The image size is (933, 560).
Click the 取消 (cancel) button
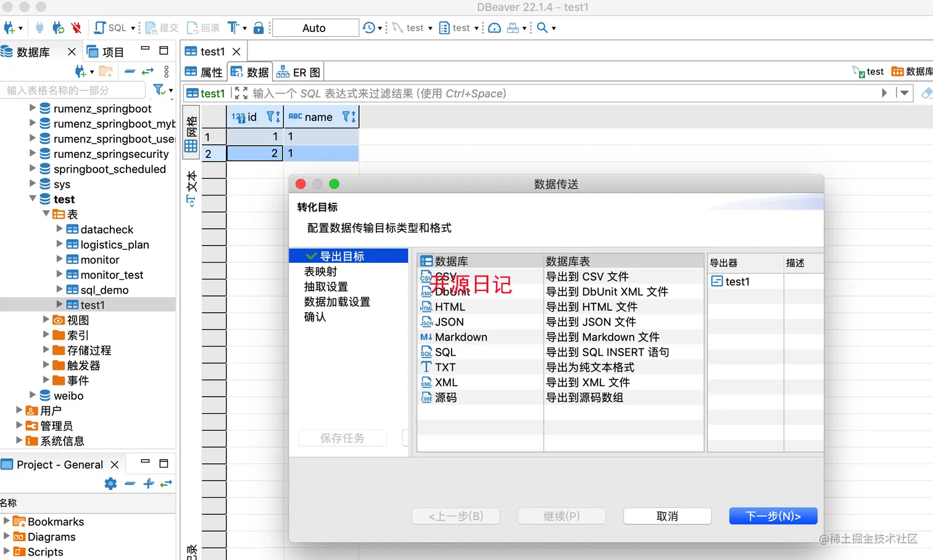(x=667, y=516)
